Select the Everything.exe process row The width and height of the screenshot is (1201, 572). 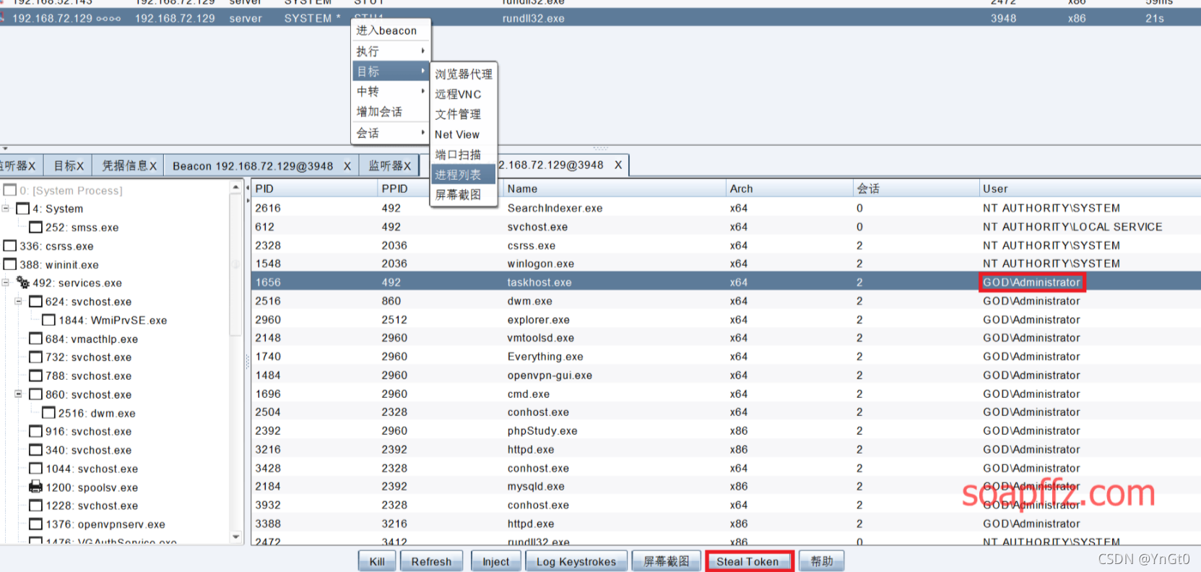(726, 356)
